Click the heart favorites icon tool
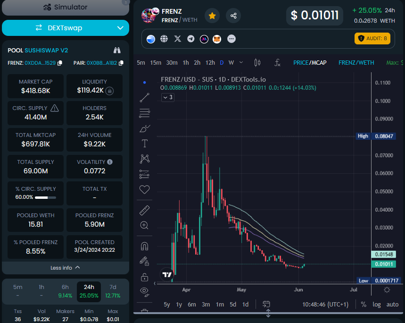Screen dimensions: 405x323 point(144,189)
